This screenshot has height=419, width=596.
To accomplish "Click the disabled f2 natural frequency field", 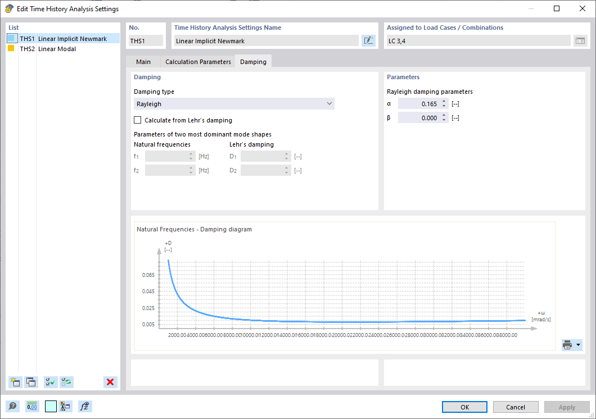I will pos(170,170).
